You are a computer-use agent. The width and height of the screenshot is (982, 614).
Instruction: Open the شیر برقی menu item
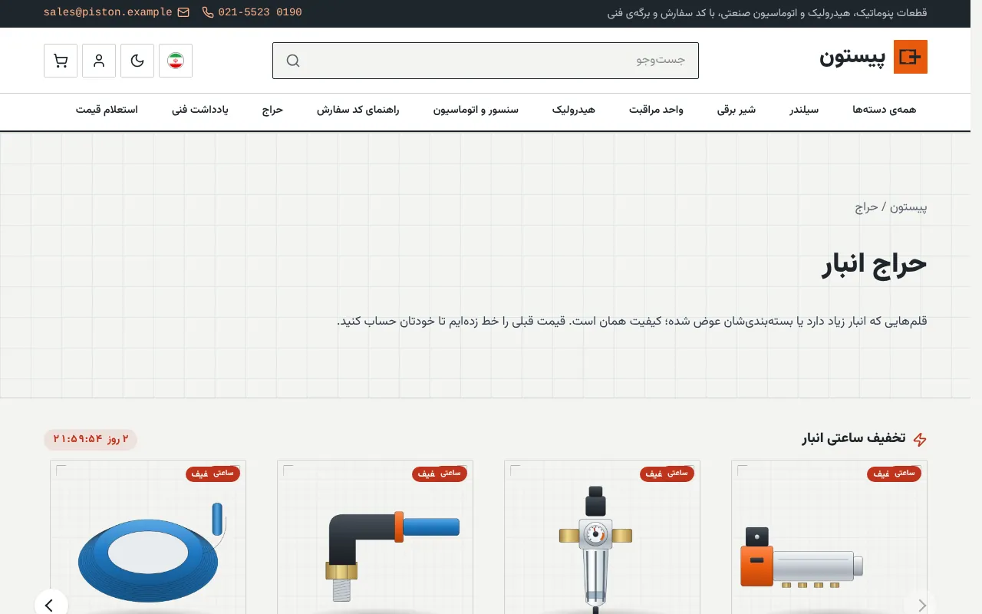click(x=736, y=110)
